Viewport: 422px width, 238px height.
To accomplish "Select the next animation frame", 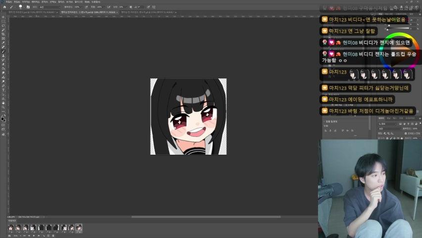I will (39, 236).
